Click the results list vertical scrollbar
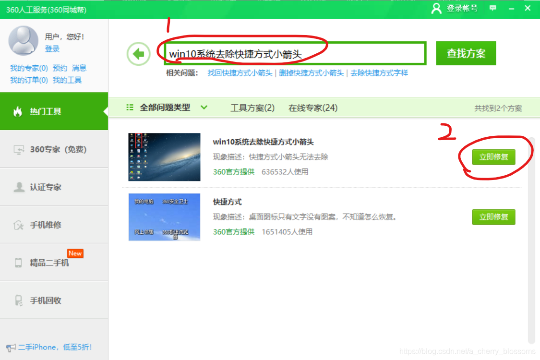This screenshot has width=540, height=360. [531, 240]
